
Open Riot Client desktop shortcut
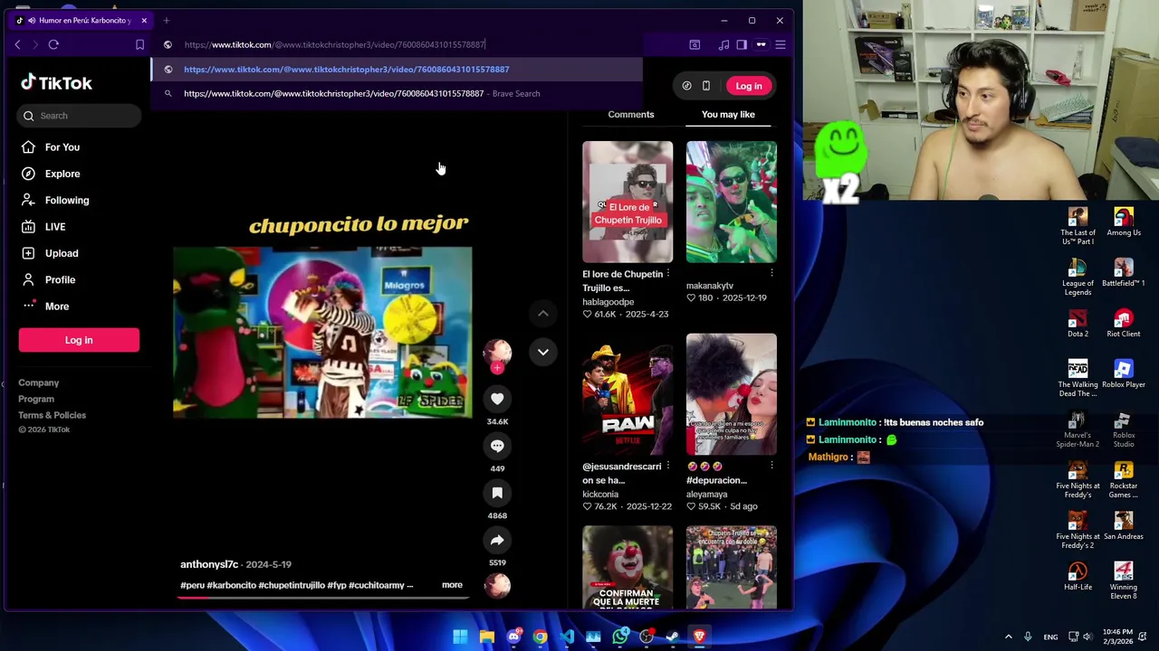click(x=1124, y=324)
